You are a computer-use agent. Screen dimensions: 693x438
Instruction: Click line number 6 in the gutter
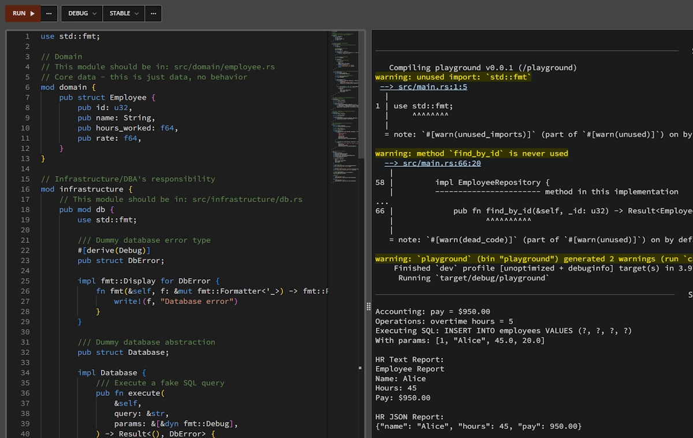point(27,87)
